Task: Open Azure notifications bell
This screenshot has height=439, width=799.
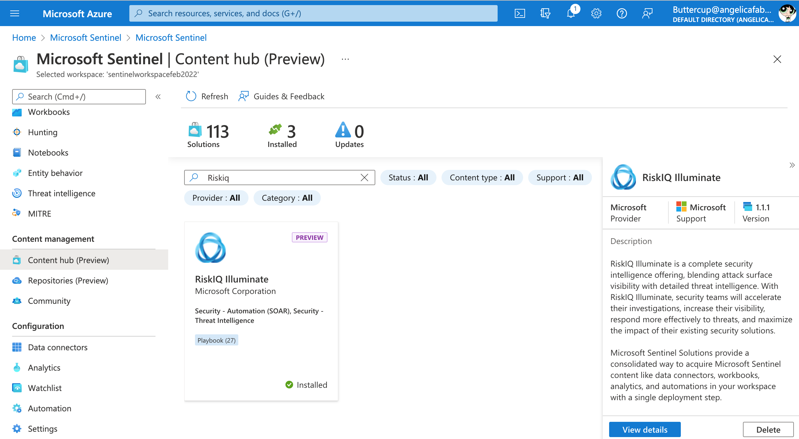Action: pos(571,13)
